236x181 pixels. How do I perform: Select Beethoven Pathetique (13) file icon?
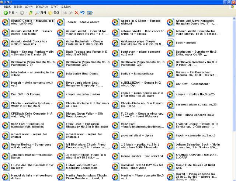(x=6, y=63)
